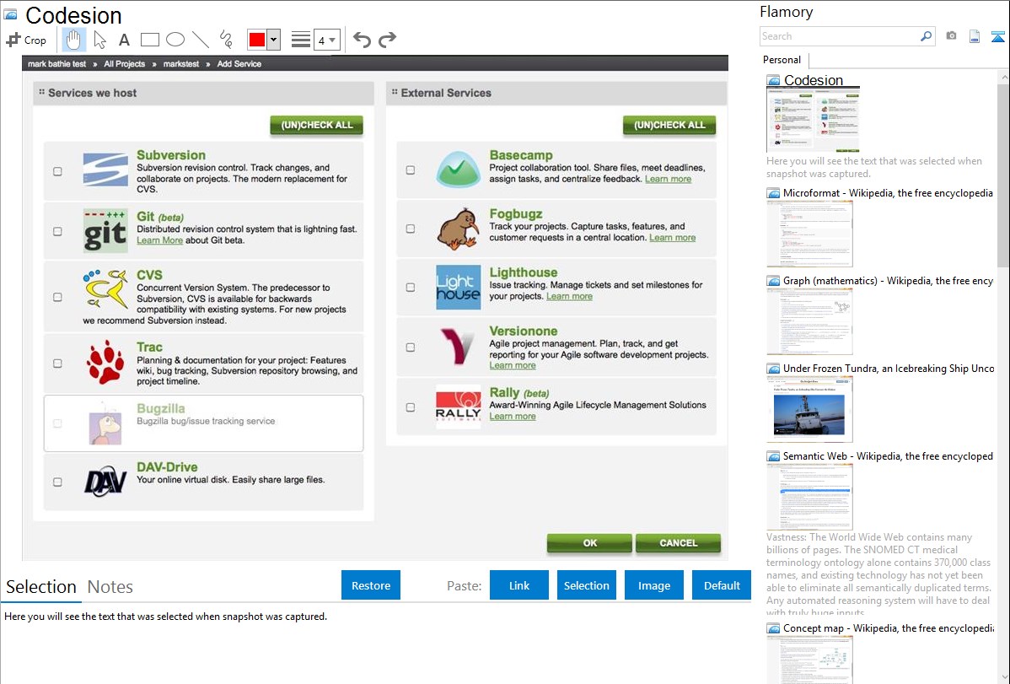Open markstest in the breadcrumb

point(181,64)
